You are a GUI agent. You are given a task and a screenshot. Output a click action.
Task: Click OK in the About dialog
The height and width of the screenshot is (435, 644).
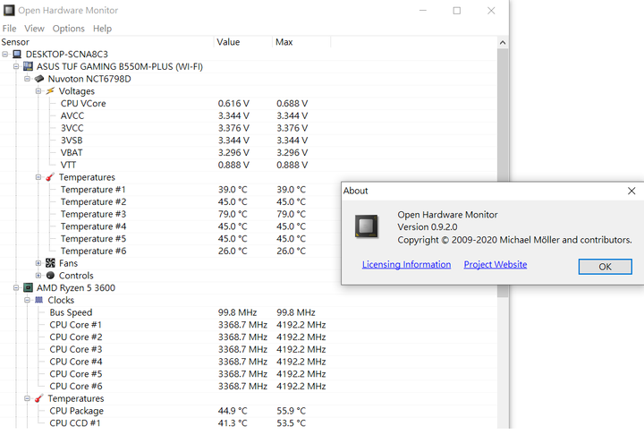click(605, 267)
